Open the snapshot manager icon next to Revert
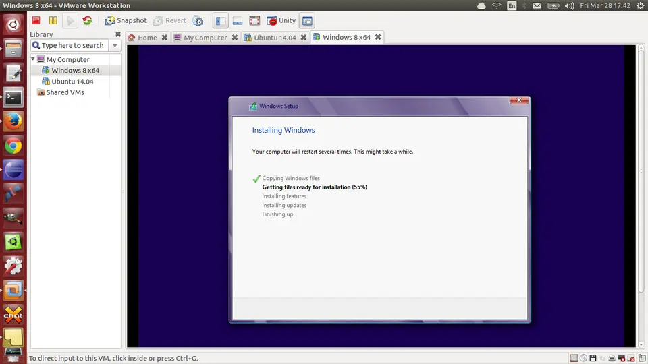This screenshot has width=648, height=364. pyautogui.click(x=198, y=21)
